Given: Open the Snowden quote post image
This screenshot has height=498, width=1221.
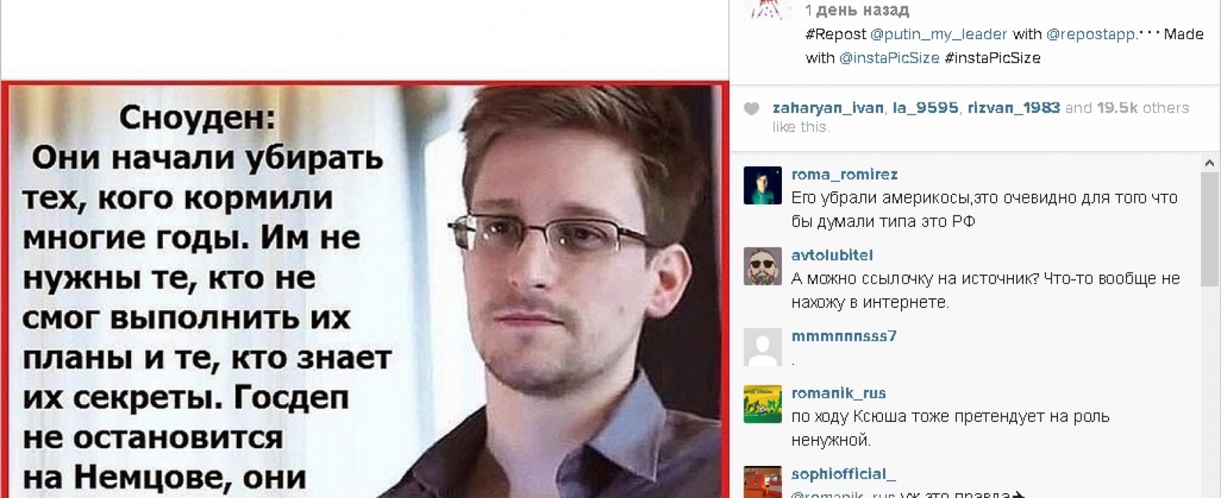Looking at the screenshot, I should click(364, 290).
